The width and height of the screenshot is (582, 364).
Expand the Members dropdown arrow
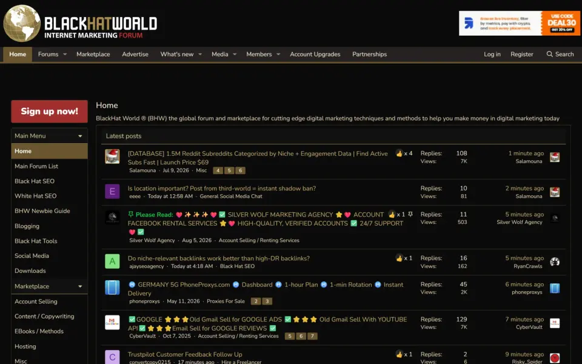[x=278, y=54]
